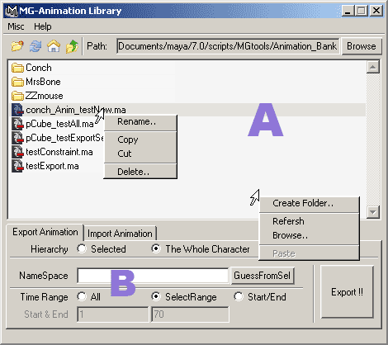Click the up-one-folder arrow icon

(x=72, y=46)
